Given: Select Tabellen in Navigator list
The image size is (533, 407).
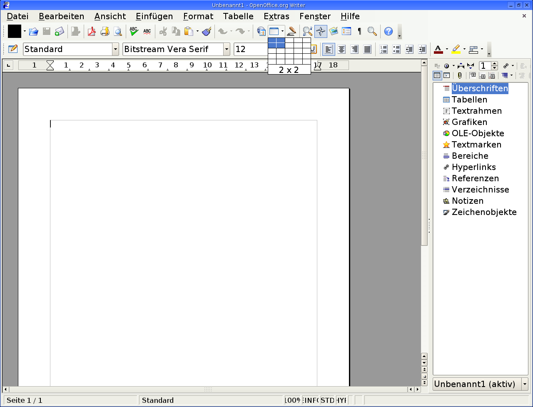Looking at the screenshot, I should (x=469, y=100).
